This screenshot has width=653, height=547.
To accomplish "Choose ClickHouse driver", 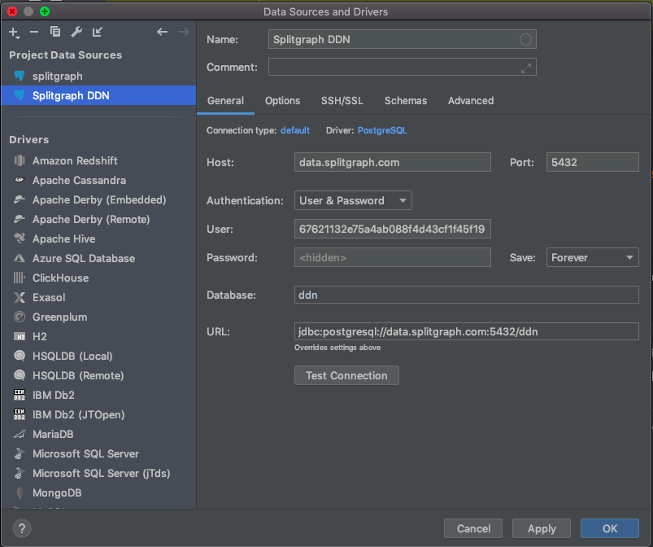I will [x=98, y=278].
